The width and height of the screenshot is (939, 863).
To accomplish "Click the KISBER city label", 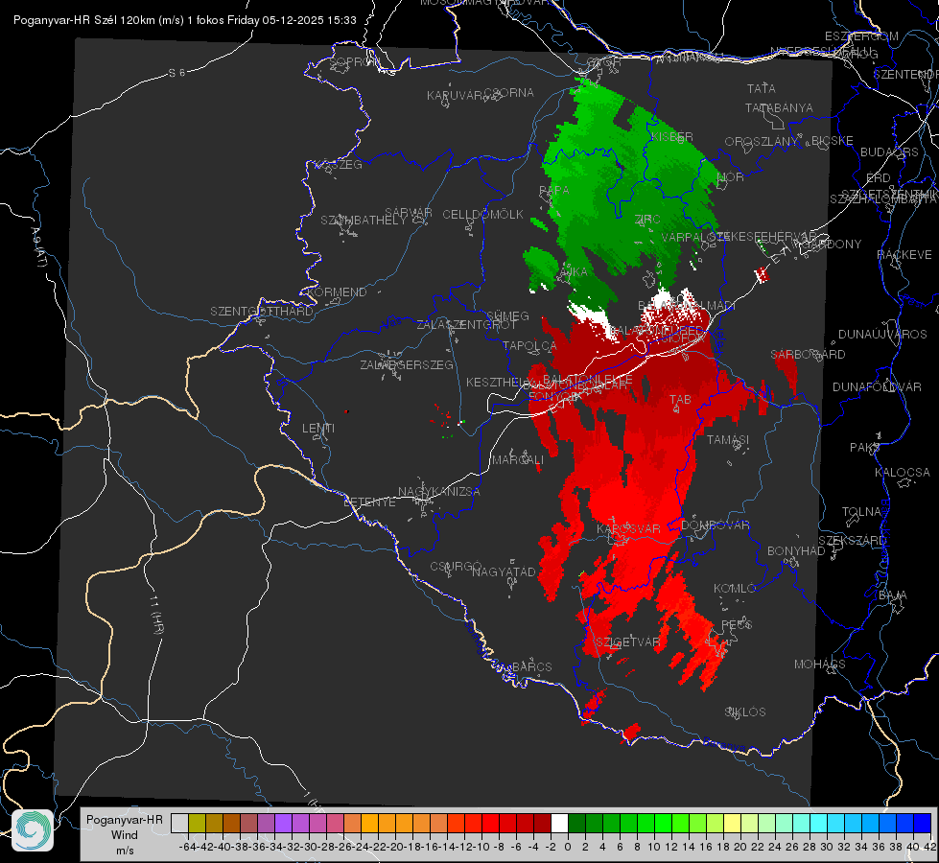I will 672,137.
